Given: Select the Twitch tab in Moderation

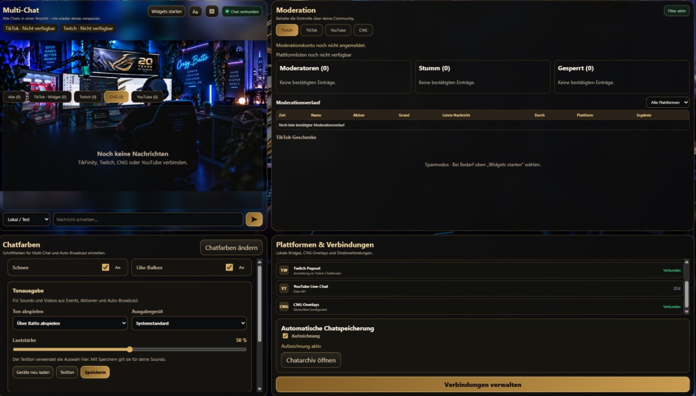Looking at the screenshot, I should pos(287,30).
